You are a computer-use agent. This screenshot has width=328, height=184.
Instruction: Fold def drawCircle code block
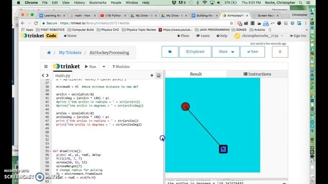coord(50,151)
